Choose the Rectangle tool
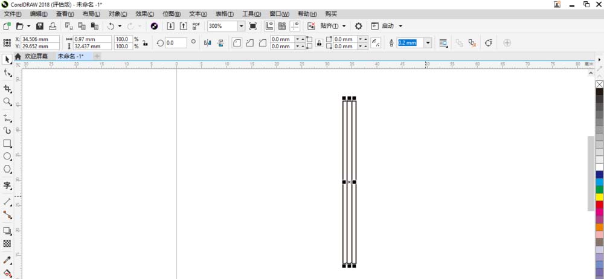The image size is (604, 279). click(x=7, y=143)
